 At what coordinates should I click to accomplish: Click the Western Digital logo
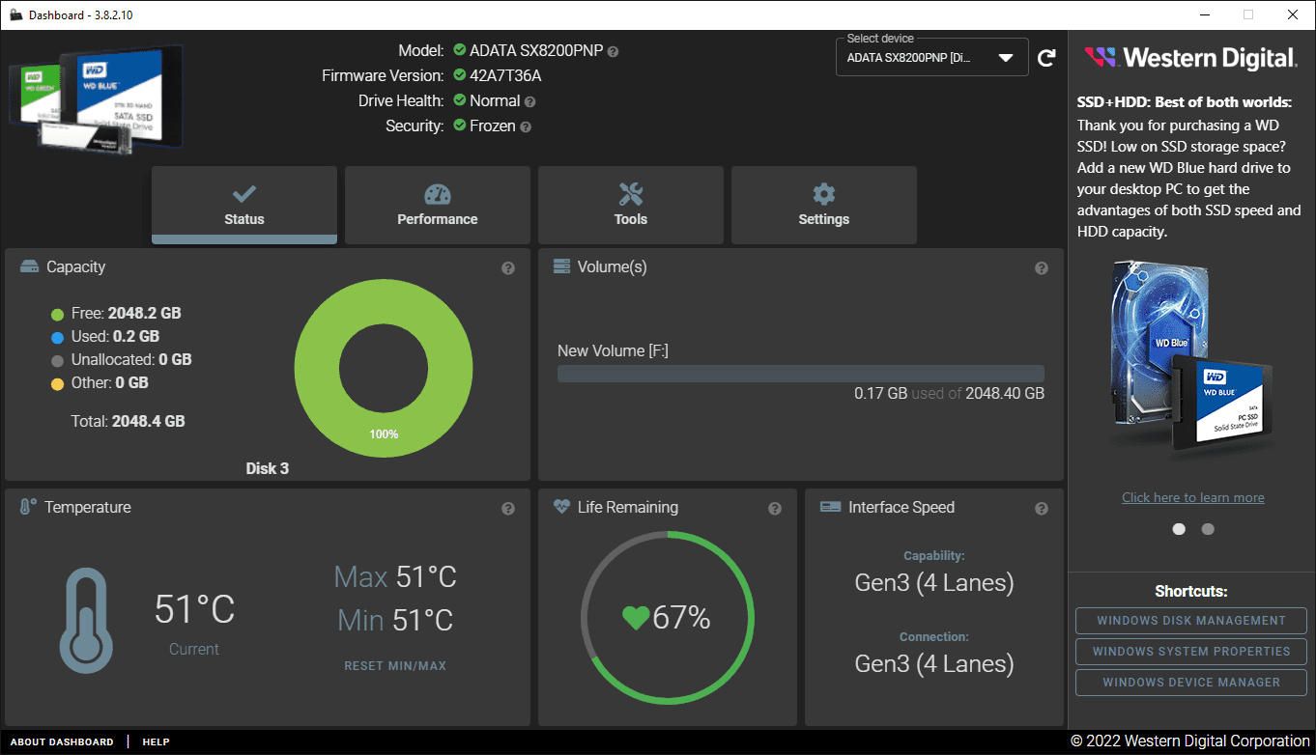1190,58
